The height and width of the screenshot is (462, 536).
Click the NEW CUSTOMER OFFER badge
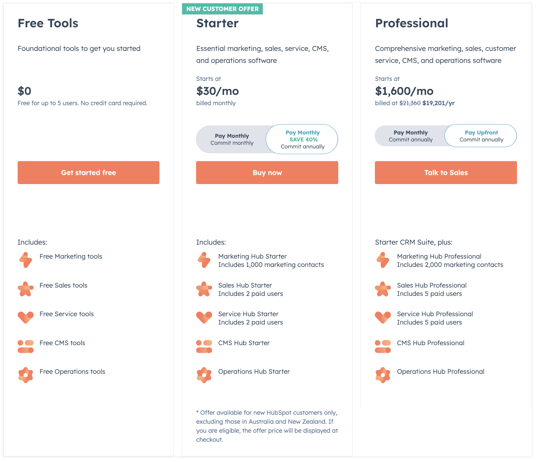click(222, 9)
